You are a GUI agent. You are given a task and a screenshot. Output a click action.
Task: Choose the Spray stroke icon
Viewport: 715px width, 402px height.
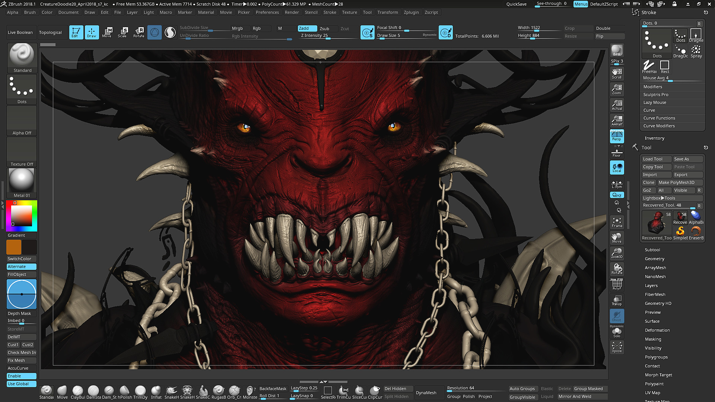[x=696, y=51]
